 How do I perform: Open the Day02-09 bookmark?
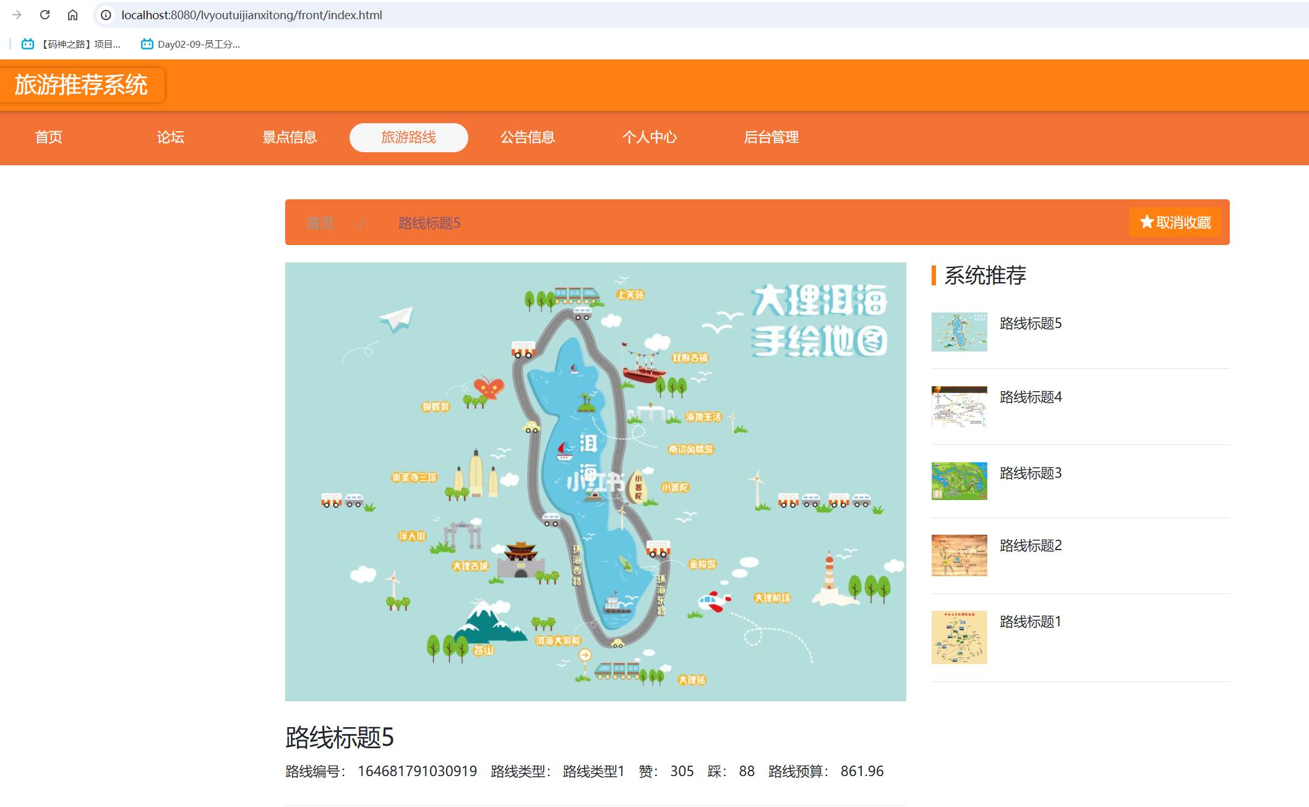coord(191,44)
